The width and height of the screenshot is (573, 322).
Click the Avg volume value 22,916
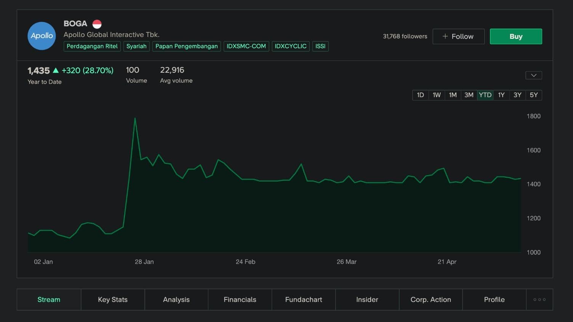172,70
